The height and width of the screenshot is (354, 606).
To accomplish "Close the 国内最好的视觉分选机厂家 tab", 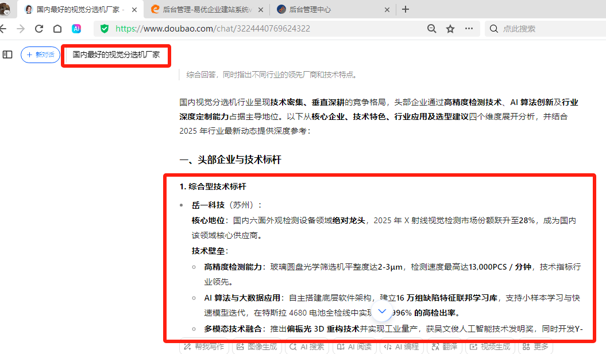I will (134, 10).
